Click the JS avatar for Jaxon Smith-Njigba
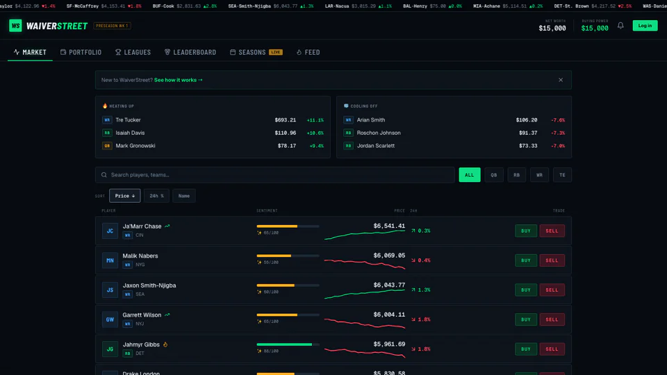The image size is (667, 375). tap(110, 290)
